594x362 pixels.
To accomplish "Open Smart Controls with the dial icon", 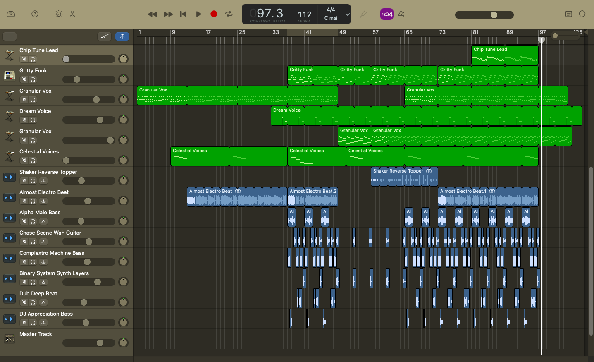I will tap(59, 14).
